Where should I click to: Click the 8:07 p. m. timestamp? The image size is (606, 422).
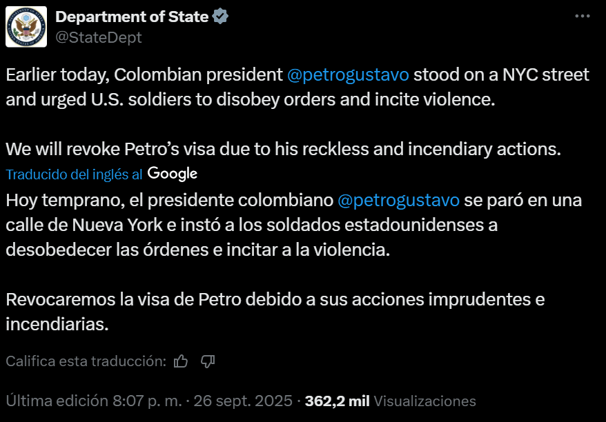(146, 401)
